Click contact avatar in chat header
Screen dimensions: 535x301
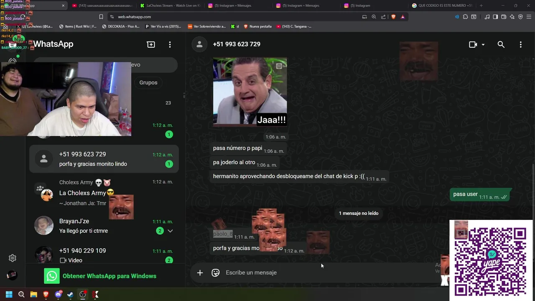click(x=199, y=44)
